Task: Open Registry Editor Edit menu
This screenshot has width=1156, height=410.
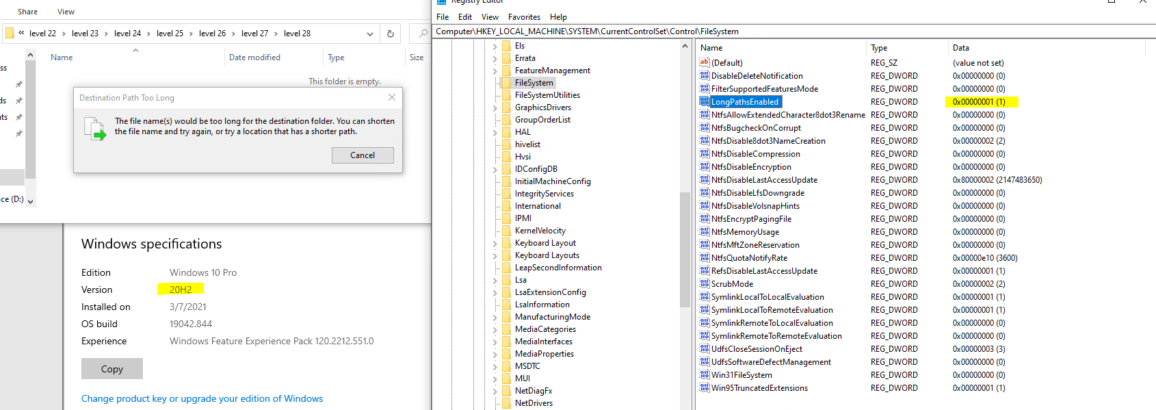Action: [x=465, y=17]
